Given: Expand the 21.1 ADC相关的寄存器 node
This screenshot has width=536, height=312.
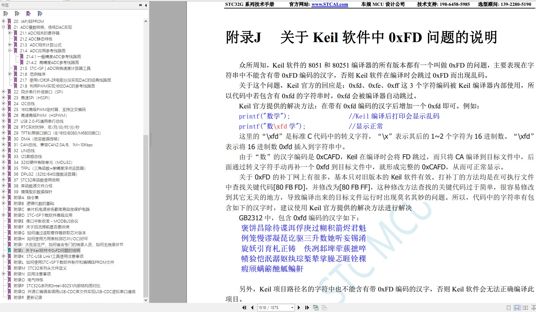Looking at the screenshot, I should [10, 33].
